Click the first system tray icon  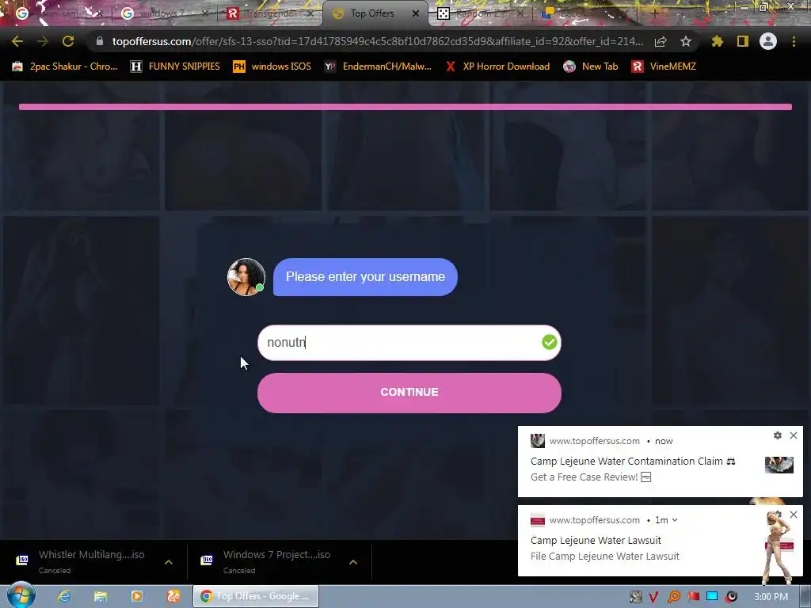636,597
